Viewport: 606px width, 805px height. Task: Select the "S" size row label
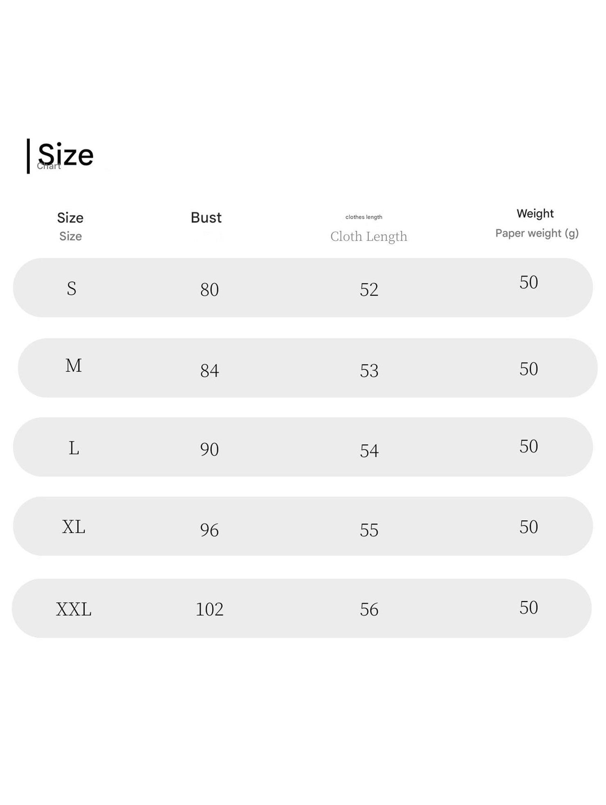pos(72,289)
